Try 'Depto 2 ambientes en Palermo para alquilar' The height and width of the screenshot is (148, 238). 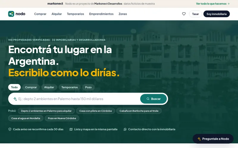[46, 111]
